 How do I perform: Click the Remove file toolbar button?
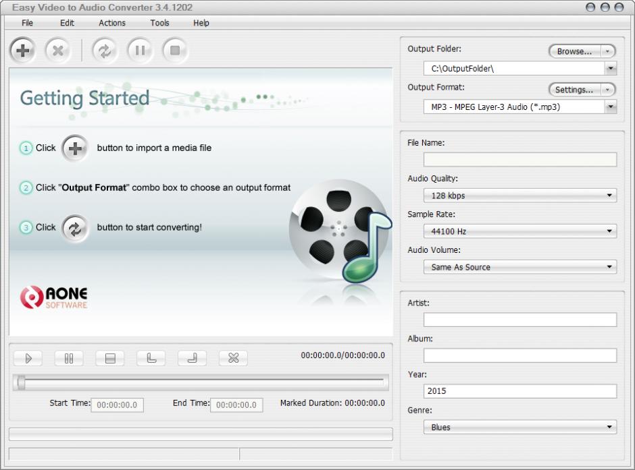58,51
